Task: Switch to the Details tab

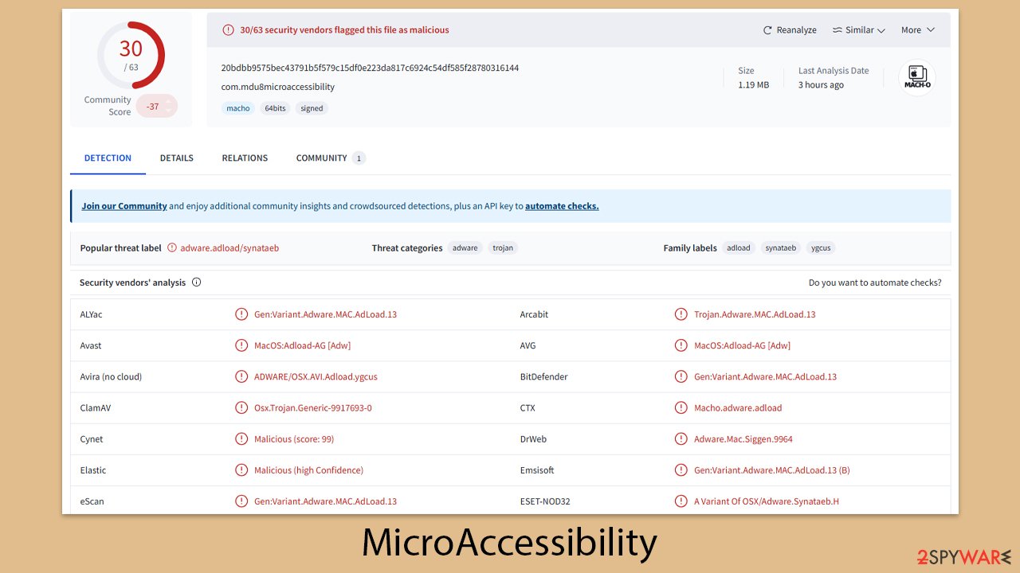Action: click(176, 158)
